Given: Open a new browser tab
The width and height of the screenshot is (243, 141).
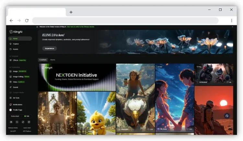Looking at the screenshot, I should click(x=71, y=12).
